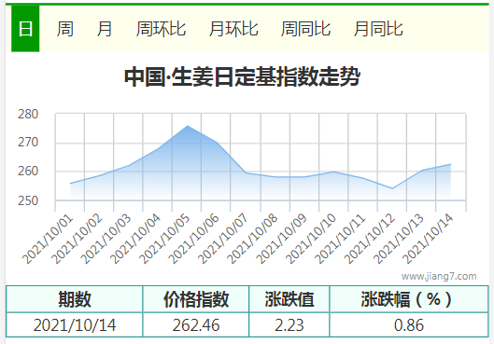Click the 2021/10/12 lowest point on chart
The image size is (494, 344).
[392, 188]
